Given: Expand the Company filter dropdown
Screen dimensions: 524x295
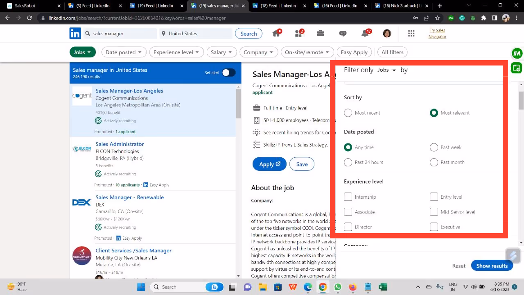Looking at the screenshot, I should [x=259, y=52].
